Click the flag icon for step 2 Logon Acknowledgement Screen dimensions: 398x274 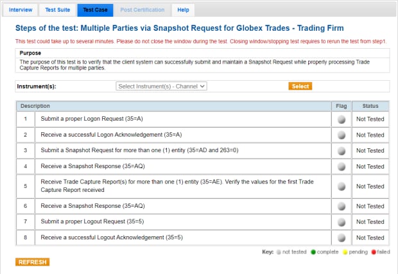coord(342,135)
